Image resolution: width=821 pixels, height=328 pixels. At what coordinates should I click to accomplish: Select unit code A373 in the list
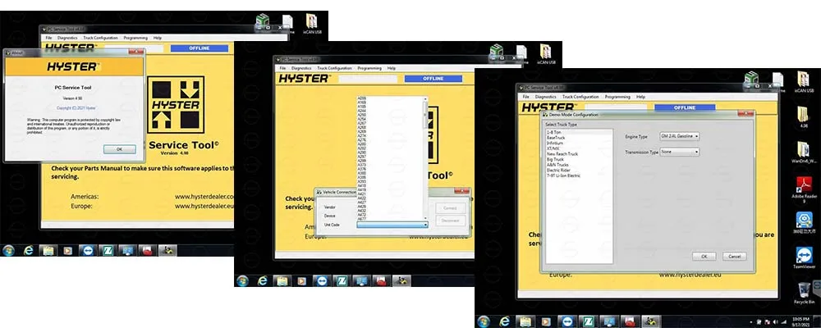tap(362, 165)
